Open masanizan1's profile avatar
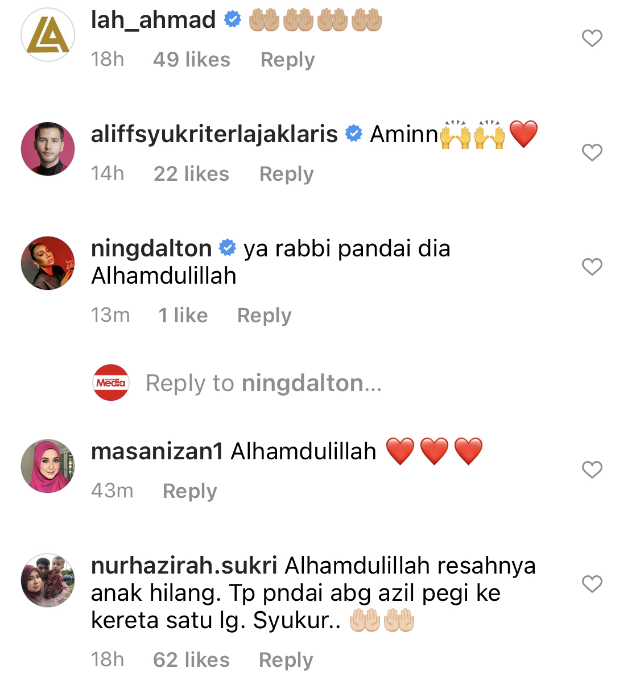 point(48,466)
